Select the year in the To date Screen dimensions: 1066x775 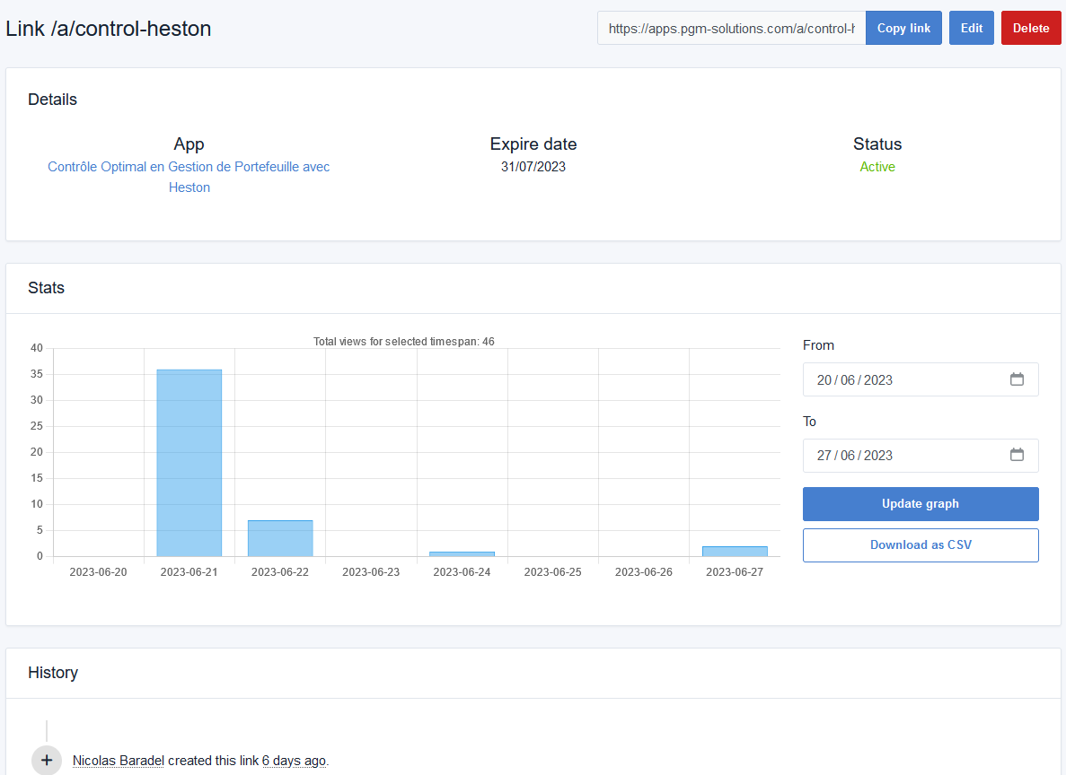tap(877, 456)
